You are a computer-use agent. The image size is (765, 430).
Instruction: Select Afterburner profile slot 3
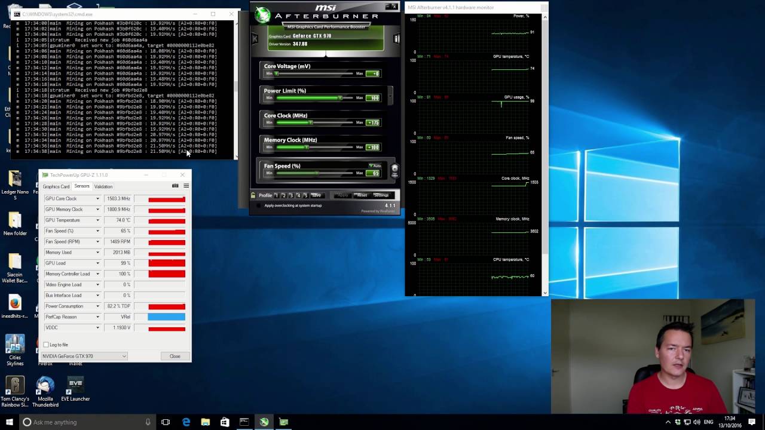click(x=290, y=195)
